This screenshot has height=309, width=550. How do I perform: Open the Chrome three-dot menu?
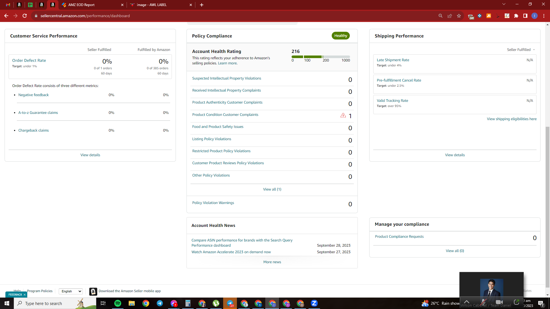(x=544, y=16)
